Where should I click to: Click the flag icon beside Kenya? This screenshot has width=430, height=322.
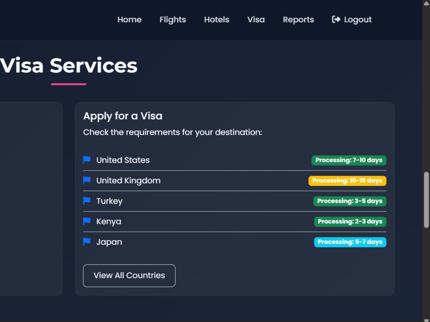[x=87, y=221]
